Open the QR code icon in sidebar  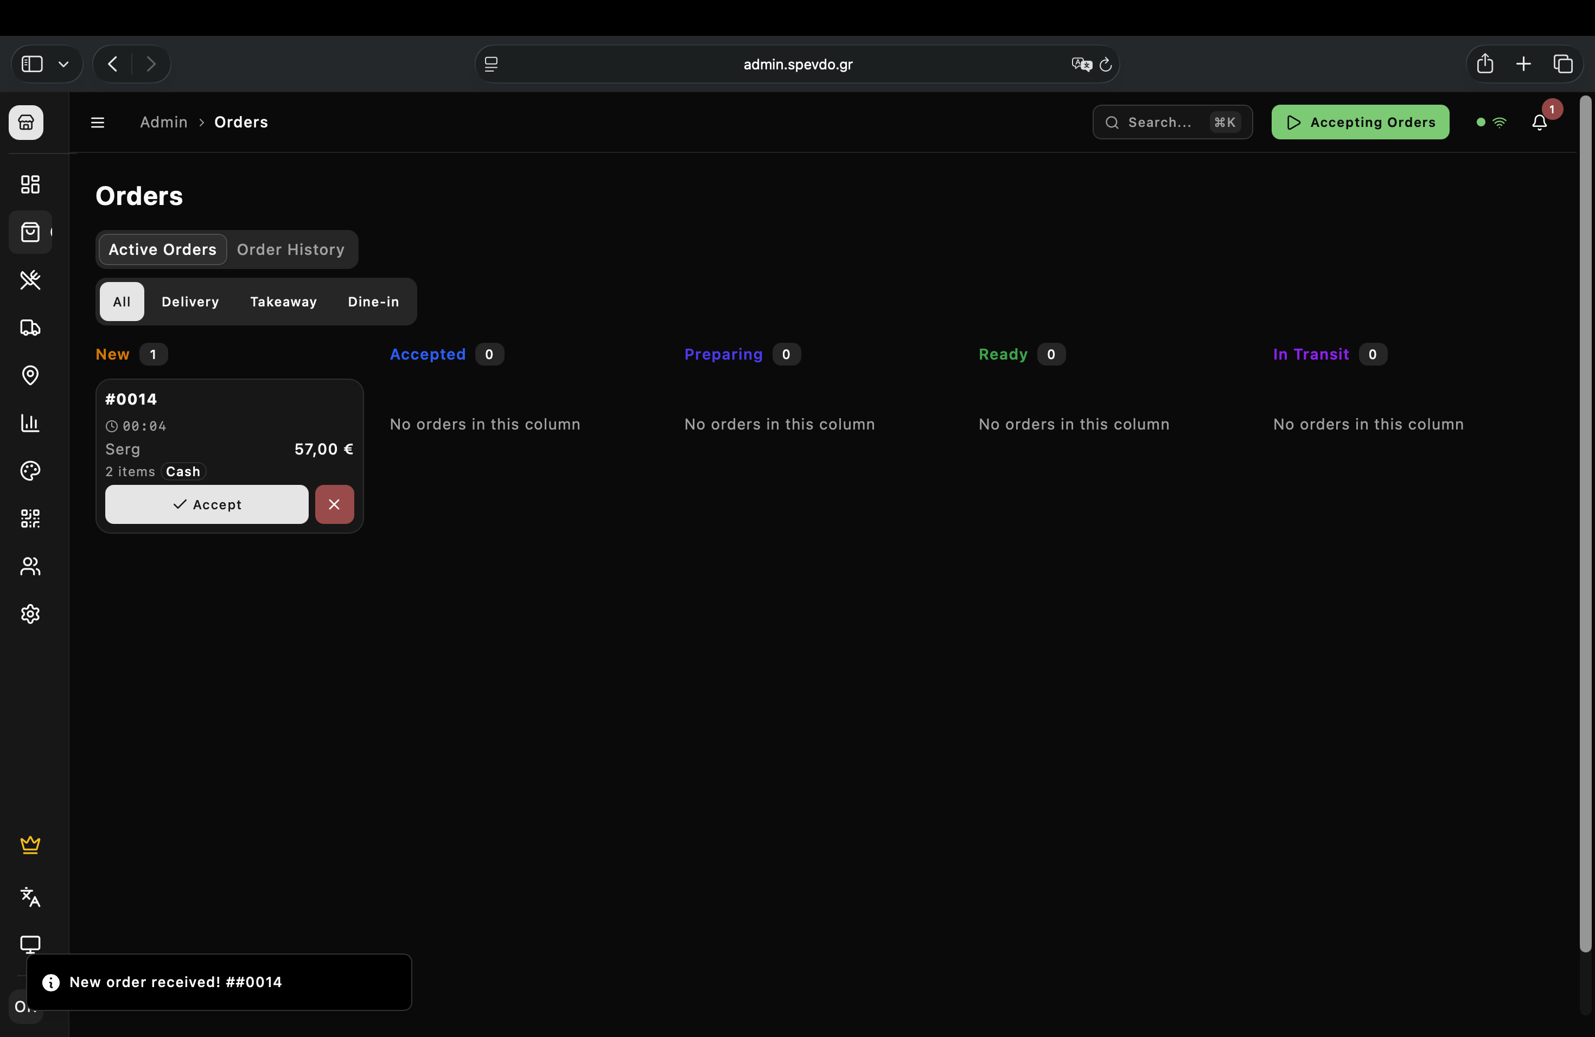(x=30, y=518)
